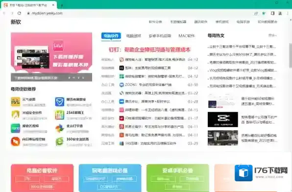Click the pink LaLa banner image

point(51,57)
